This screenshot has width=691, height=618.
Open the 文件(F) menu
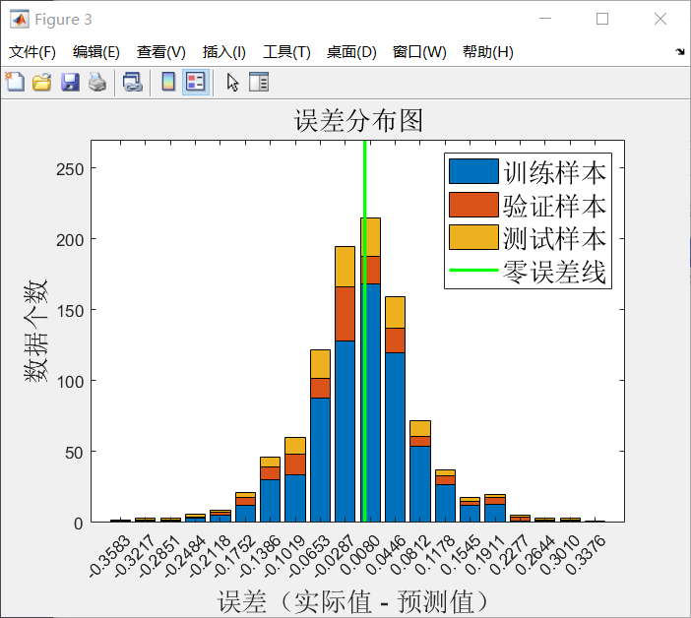tap(32, 52)
